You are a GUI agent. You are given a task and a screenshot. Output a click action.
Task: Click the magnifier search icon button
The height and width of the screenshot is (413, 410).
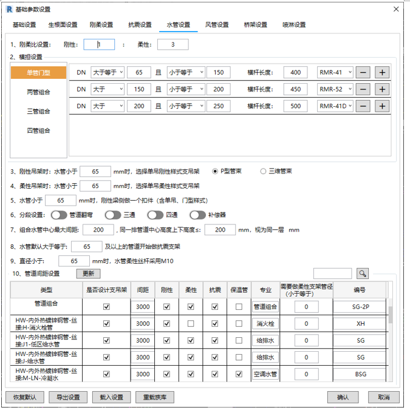(x=363, y=274)
